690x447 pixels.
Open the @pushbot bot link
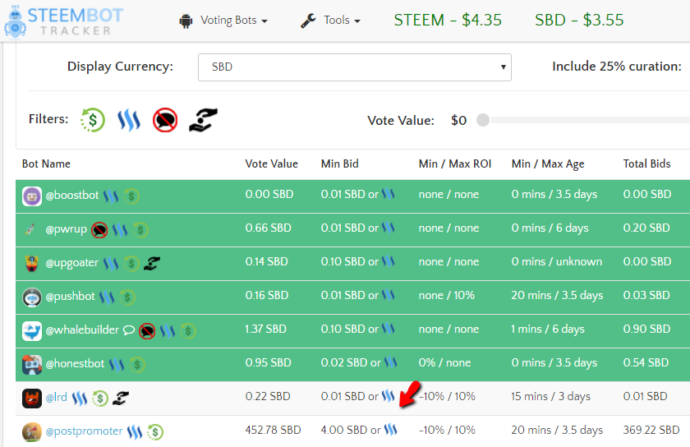click(x=71, y=297)
